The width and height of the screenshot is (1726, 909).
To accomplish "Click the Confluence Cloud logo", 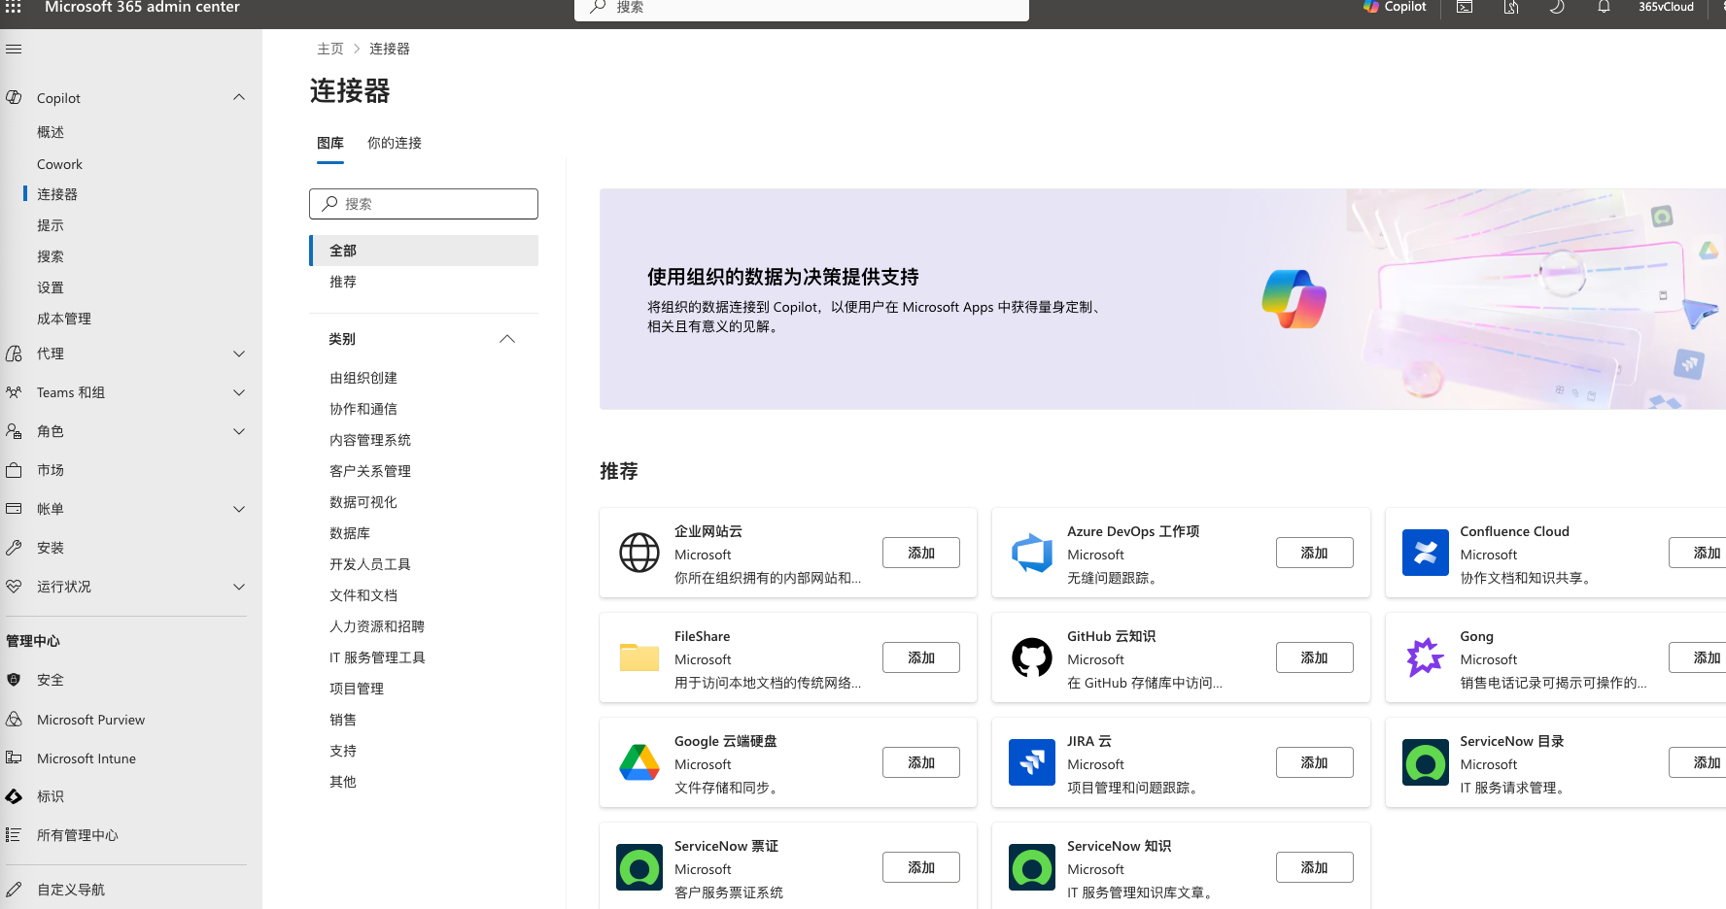I will (x=1426, y=553).
